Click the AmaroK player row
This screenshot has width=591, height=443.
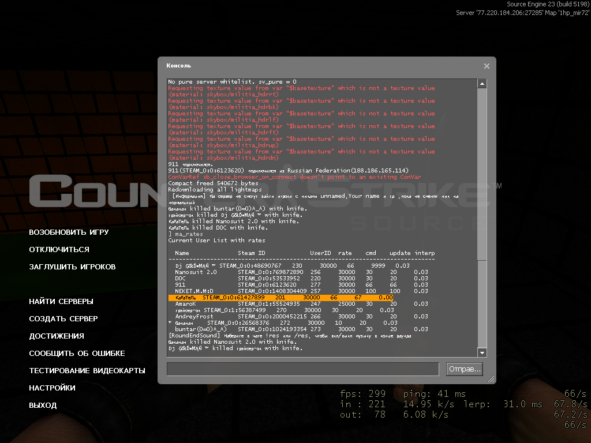click(301, 304)
